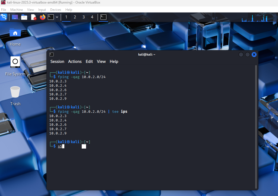Click the CPU usage graph in panel
Viewport: 278px width, 196px height.
(255, 18)
